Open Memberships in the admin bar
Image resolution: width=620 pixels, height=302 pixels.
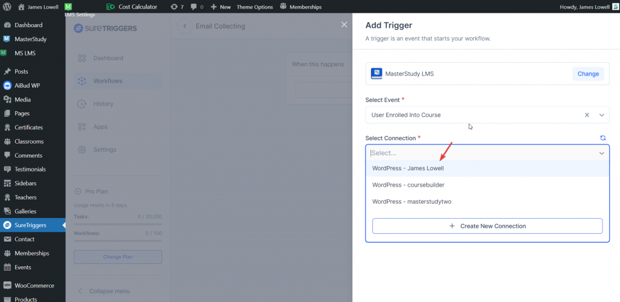pos(301,7)
